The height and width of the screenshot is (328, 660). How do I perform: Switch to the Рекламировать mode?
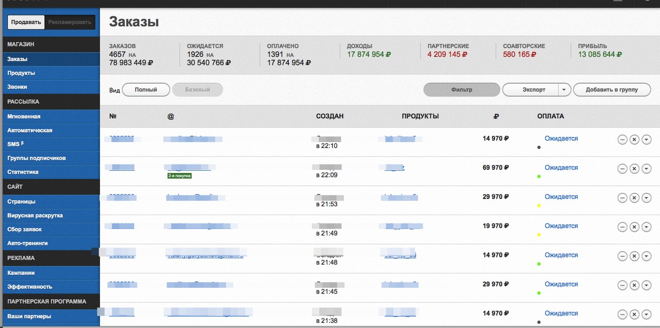[70, 22]
